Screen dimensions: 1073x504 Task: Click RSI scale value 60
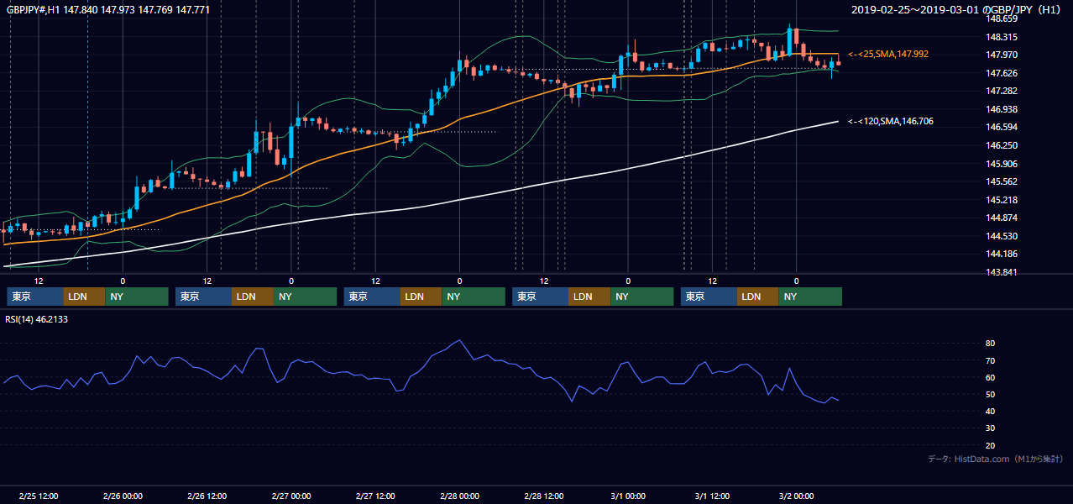[x=991, y=377]
